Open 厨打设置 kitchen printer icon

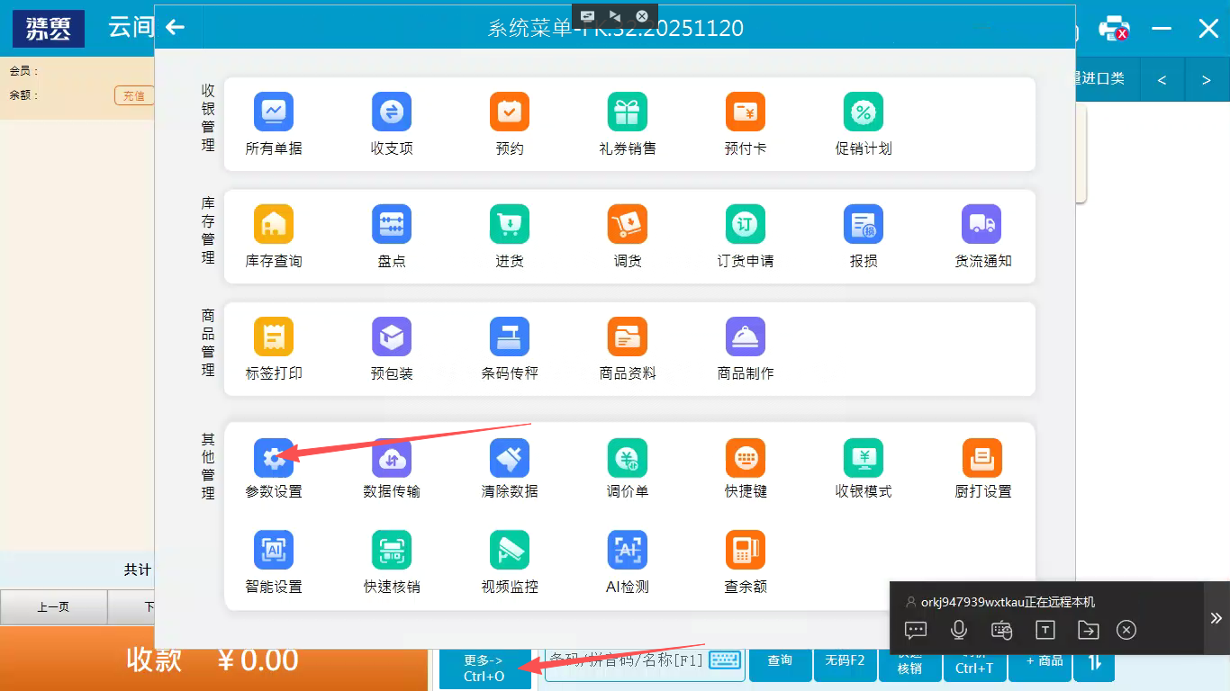pos(982,459)
